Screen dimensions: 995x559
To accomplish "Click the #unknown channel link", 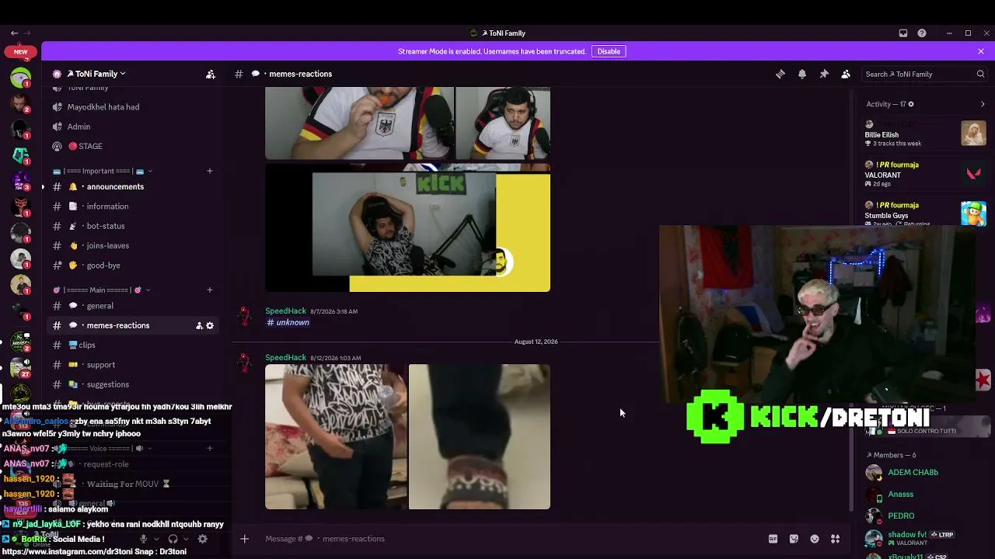I will coord(288,323).
